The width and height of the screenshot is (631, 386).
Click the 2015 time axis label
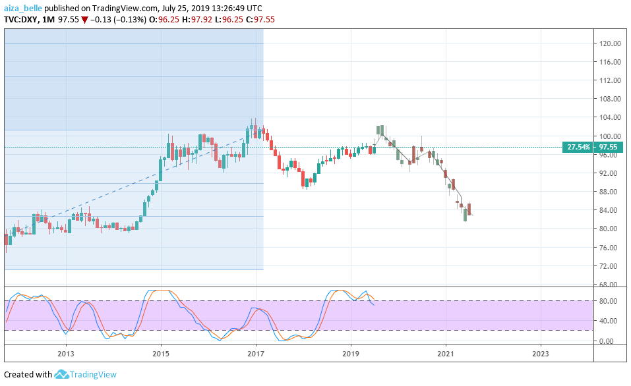click(161, 354)
